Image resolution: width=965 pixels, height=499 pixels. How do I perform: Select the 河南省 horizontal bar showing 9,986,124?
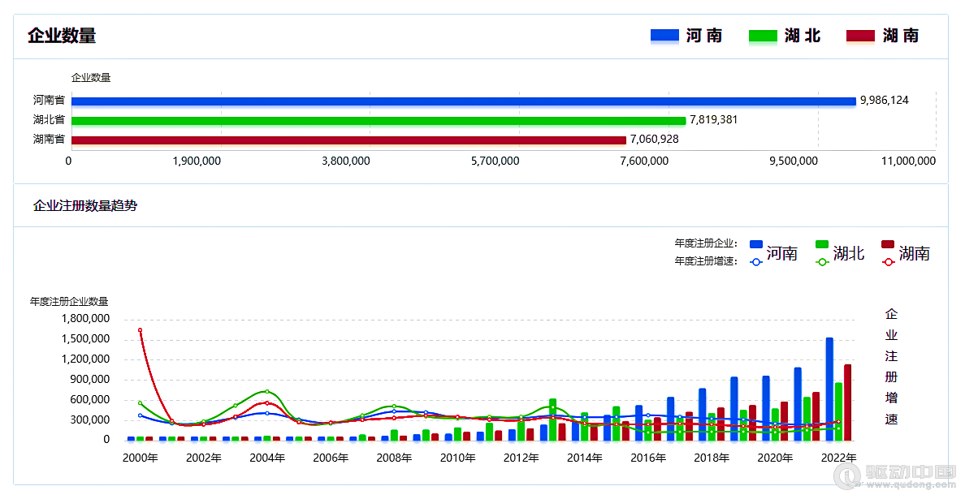click(464, 101)
